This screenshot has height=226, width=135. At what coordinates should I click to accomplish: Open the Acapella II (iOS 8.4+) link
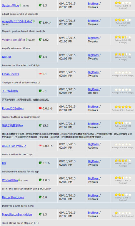[17, 21]
